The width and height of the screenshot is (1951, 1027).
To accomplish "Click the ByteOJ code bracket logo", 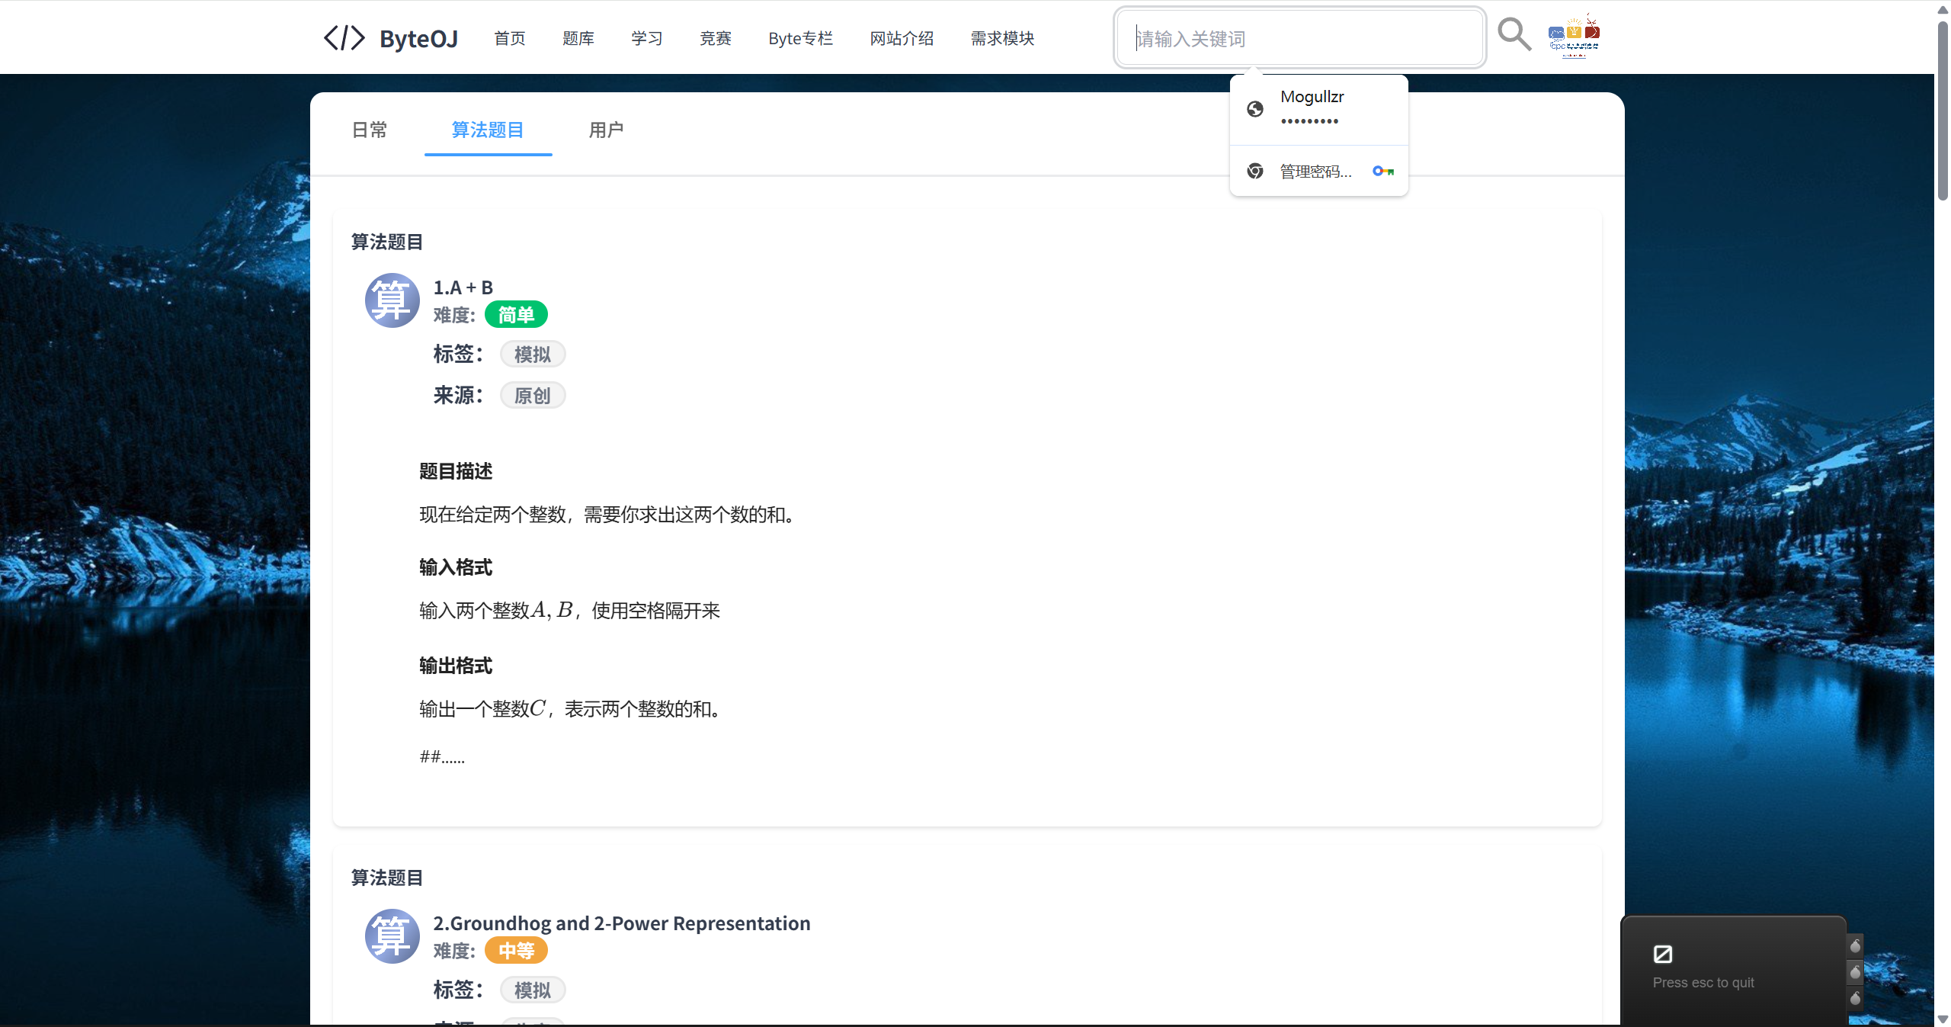I will pyautogui.click(x=344, y=37).
